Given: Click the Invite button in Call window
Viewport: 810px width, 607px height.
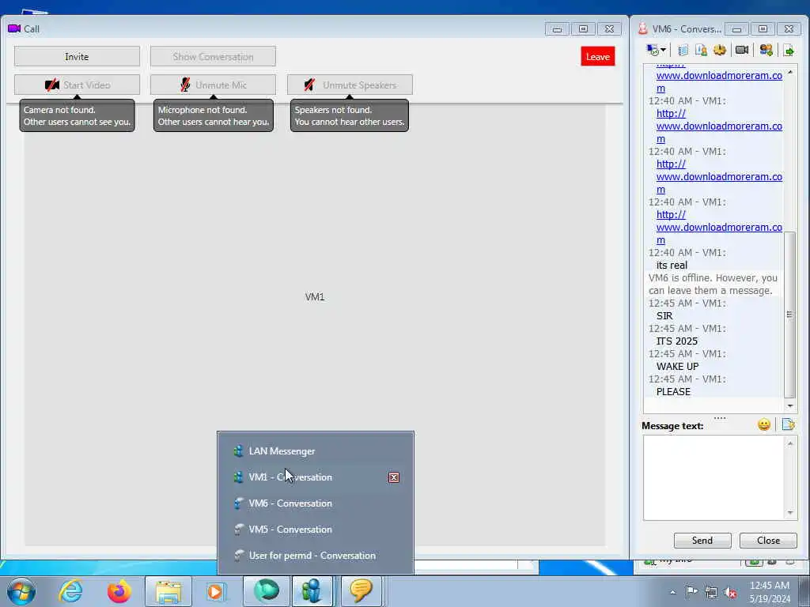Looking at the screenshot, I should (x=77, y=57).
